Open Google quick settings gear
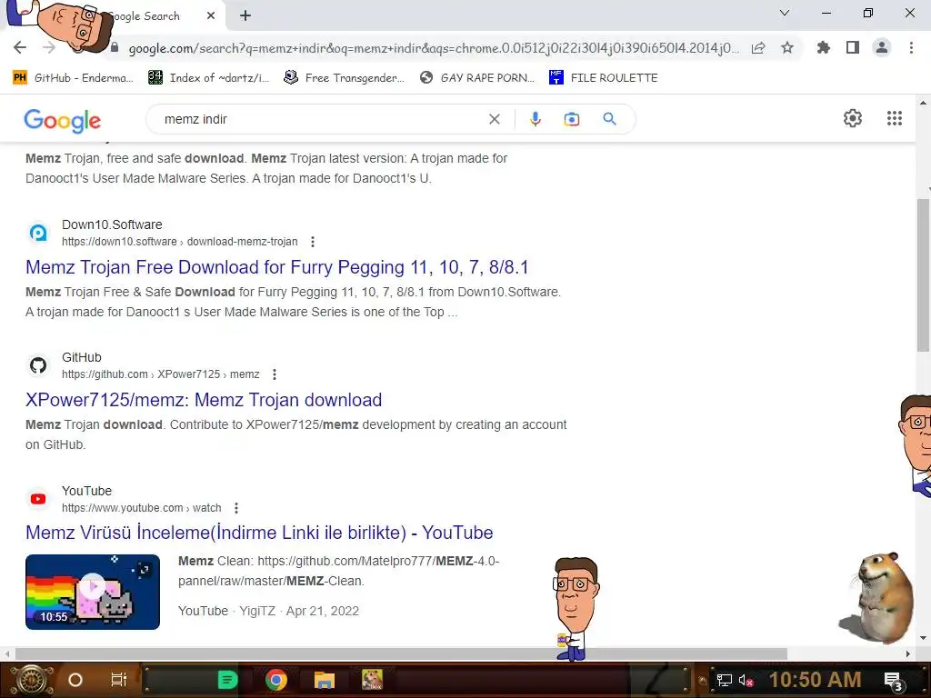The height and width of the screenshot is (698, 931). (x=853, y=118)
